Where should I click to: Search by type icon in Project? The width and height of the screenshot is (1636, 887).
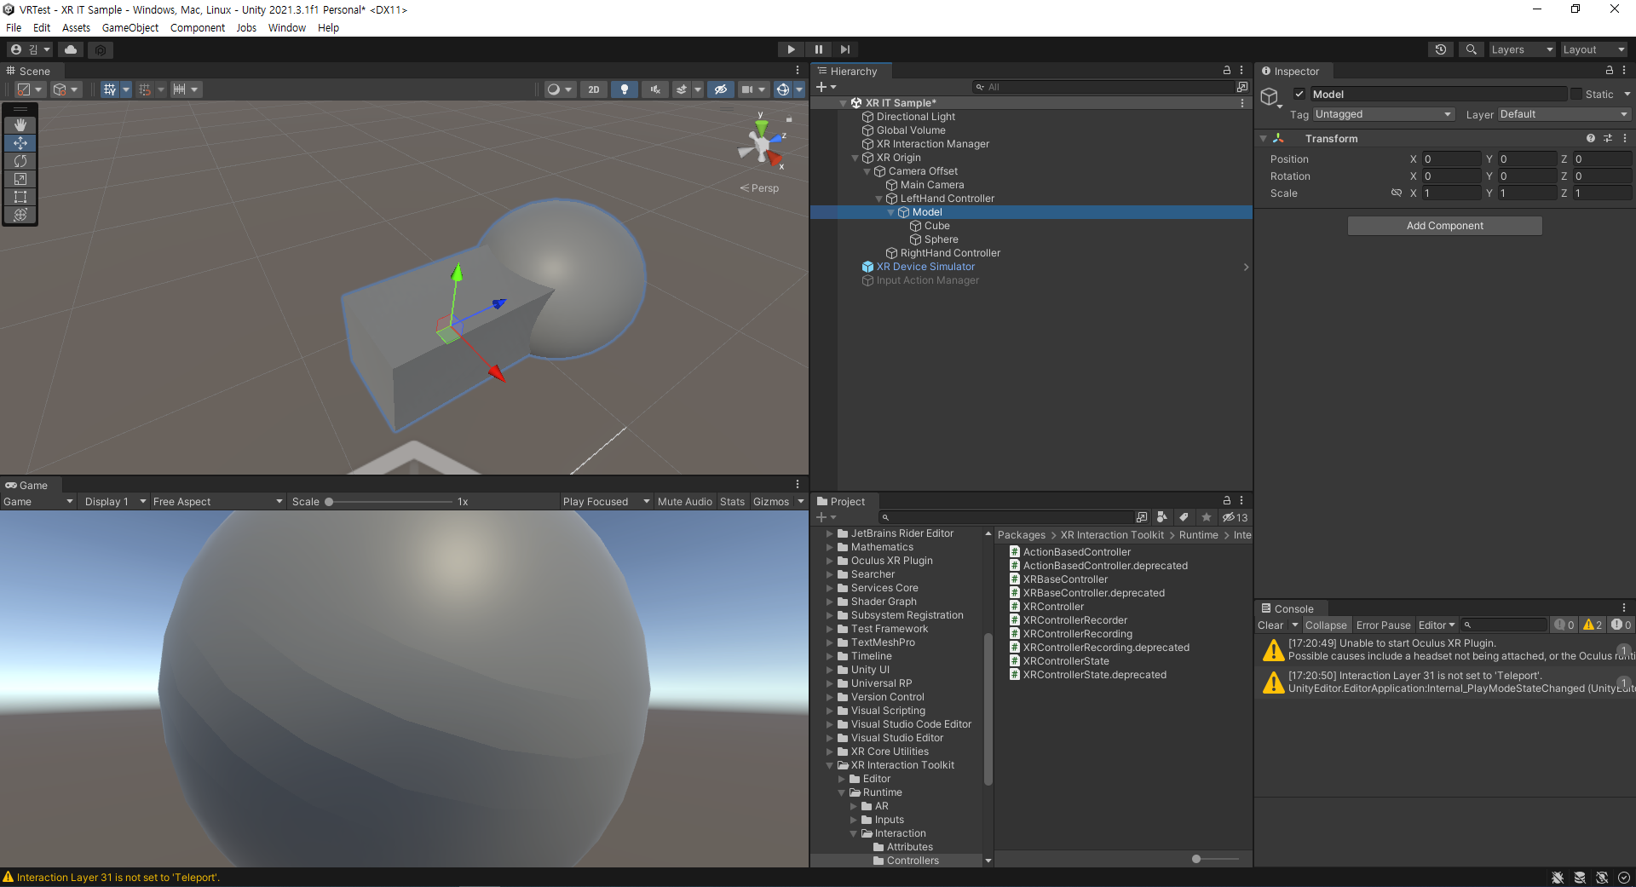pyautogui.click(x=1162, y=517)
